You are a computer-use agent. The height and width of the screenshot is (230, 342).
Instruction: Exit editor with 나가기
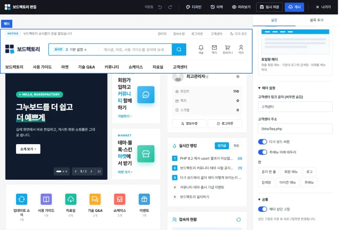tap(323, 7)
